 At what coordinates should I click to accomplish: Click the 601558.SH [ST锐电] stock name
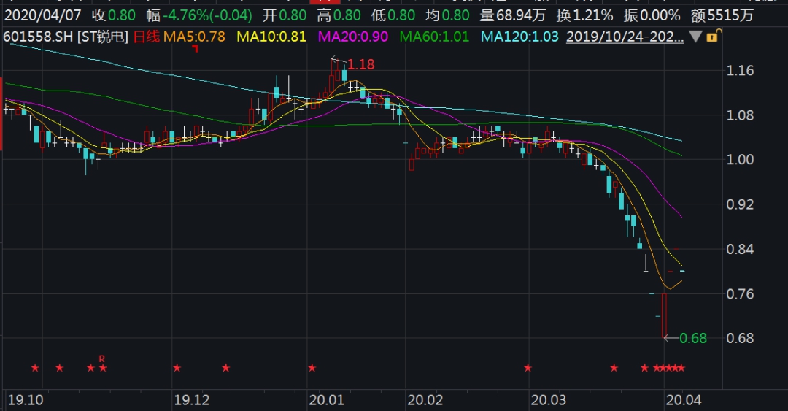tap(66, 37)
